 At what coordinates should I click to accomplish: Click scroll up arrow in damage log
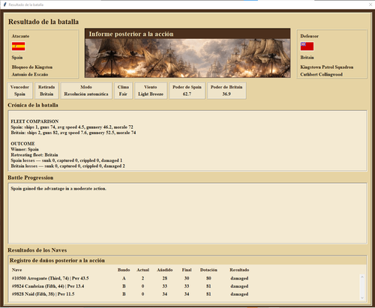click(x=362, y=277)
